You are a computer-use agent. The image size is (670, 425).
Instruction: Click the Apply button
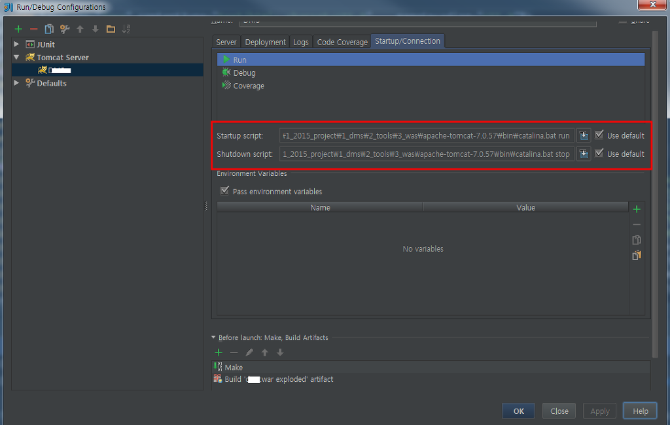599,411
